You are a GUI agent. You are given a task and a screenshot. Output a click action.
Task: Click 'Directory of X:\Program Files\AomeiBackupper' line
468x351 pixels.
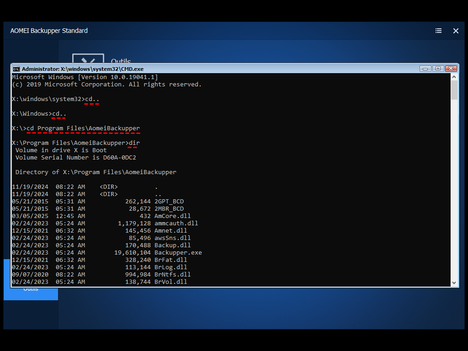tap(96, 172)
